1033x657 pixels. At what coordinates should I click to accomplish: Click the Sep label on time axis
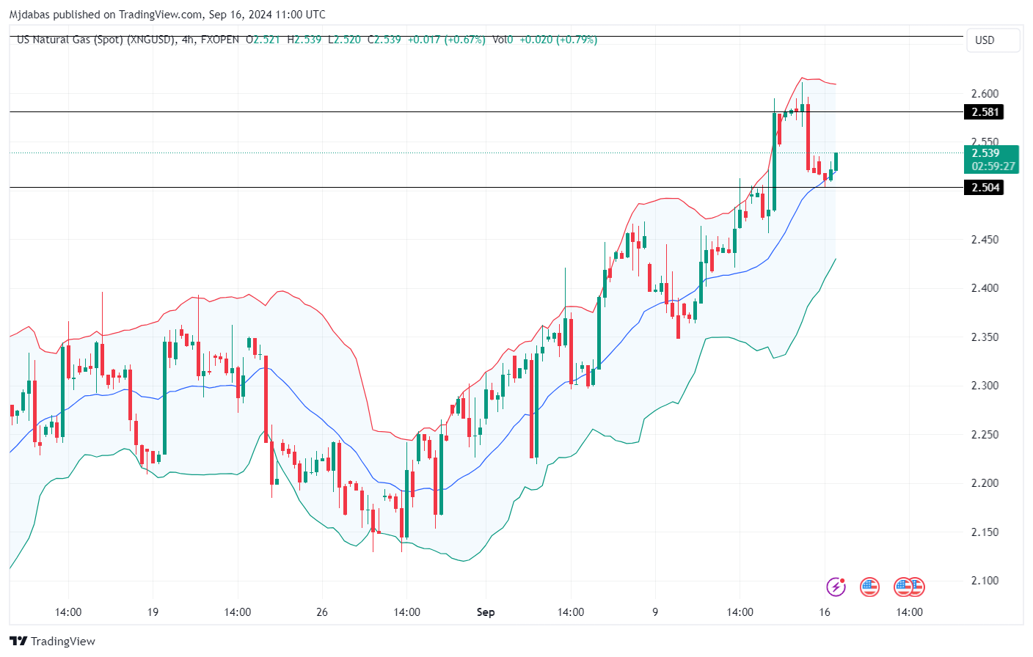486,612
